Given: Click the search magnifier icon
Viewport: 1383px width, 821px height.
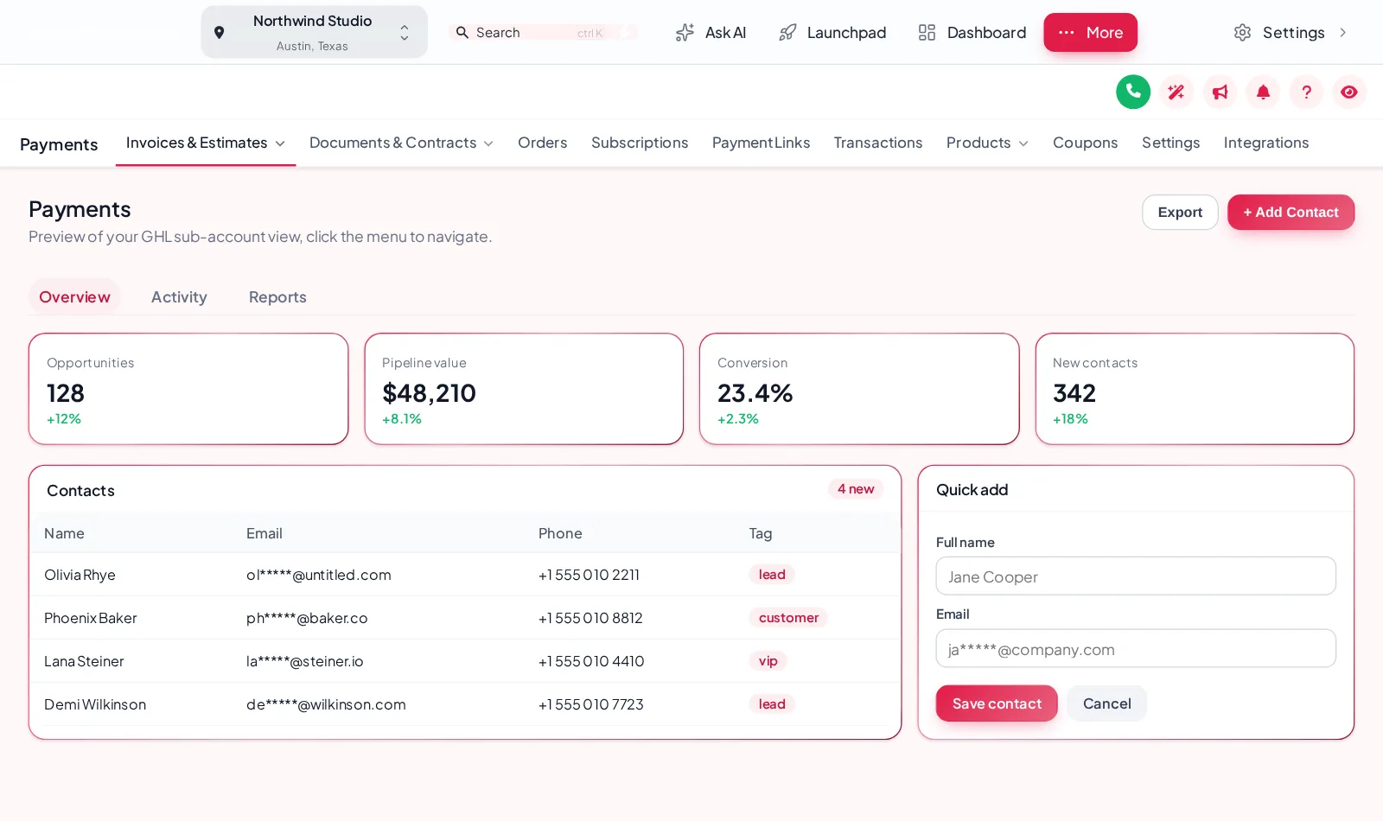Looking at the screenshot, I should (462, 33).
